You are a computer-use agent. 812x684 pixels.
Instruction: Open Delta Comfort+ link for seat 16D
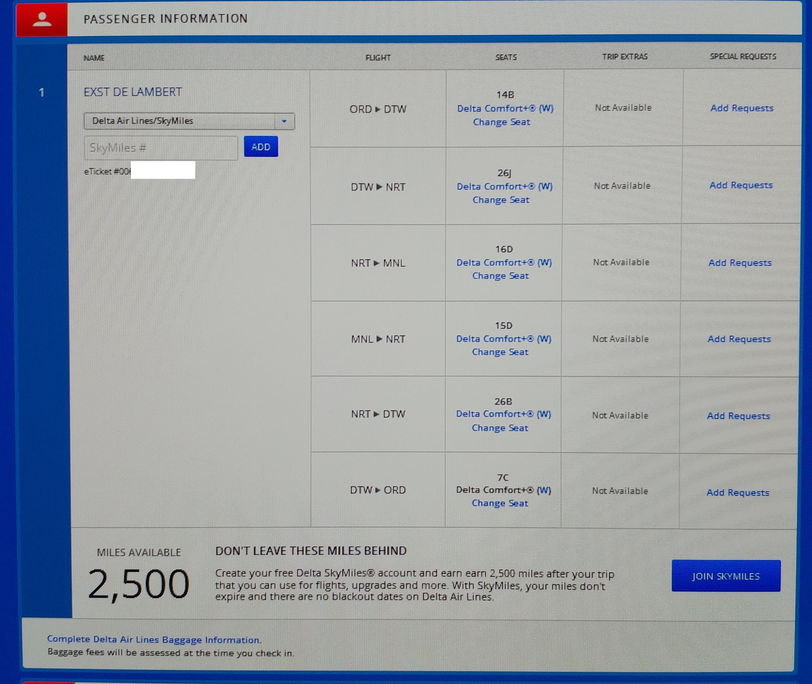click(504, 262)
